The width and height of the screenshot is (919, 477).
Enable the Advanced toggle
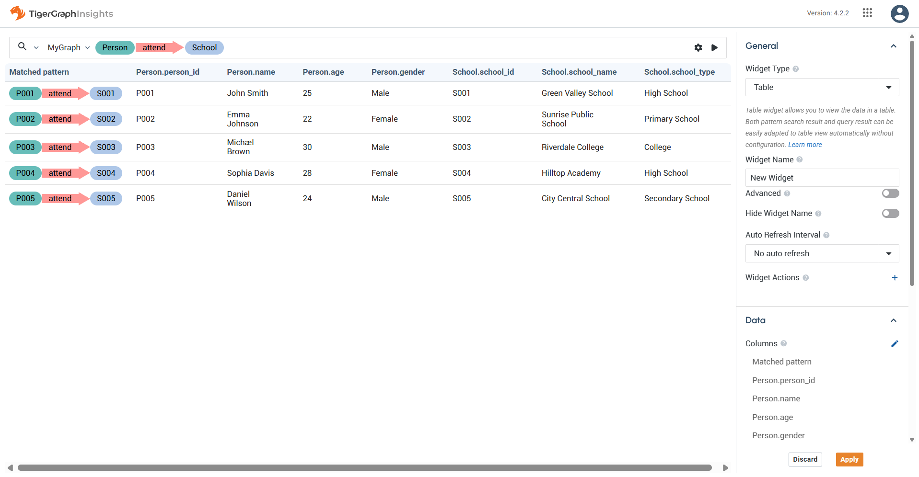tap(890, 193)
